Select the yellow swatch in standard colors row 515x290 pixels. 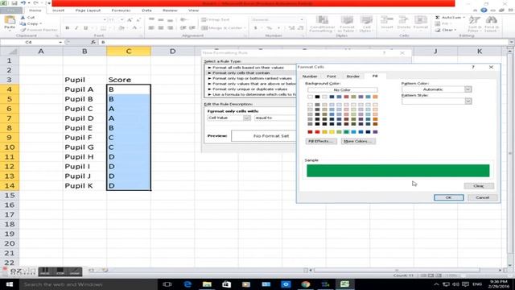[332, 132]
